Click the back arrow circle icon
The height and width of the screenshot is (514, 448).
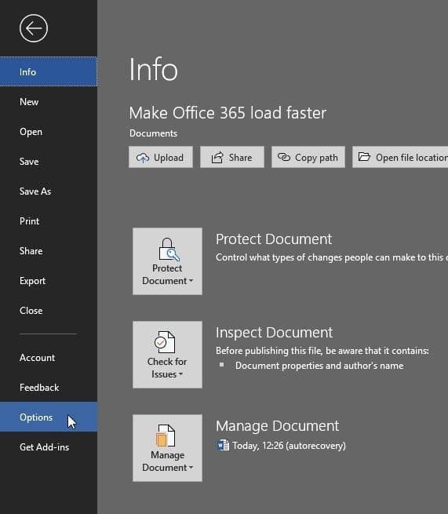tap(34, 28)
